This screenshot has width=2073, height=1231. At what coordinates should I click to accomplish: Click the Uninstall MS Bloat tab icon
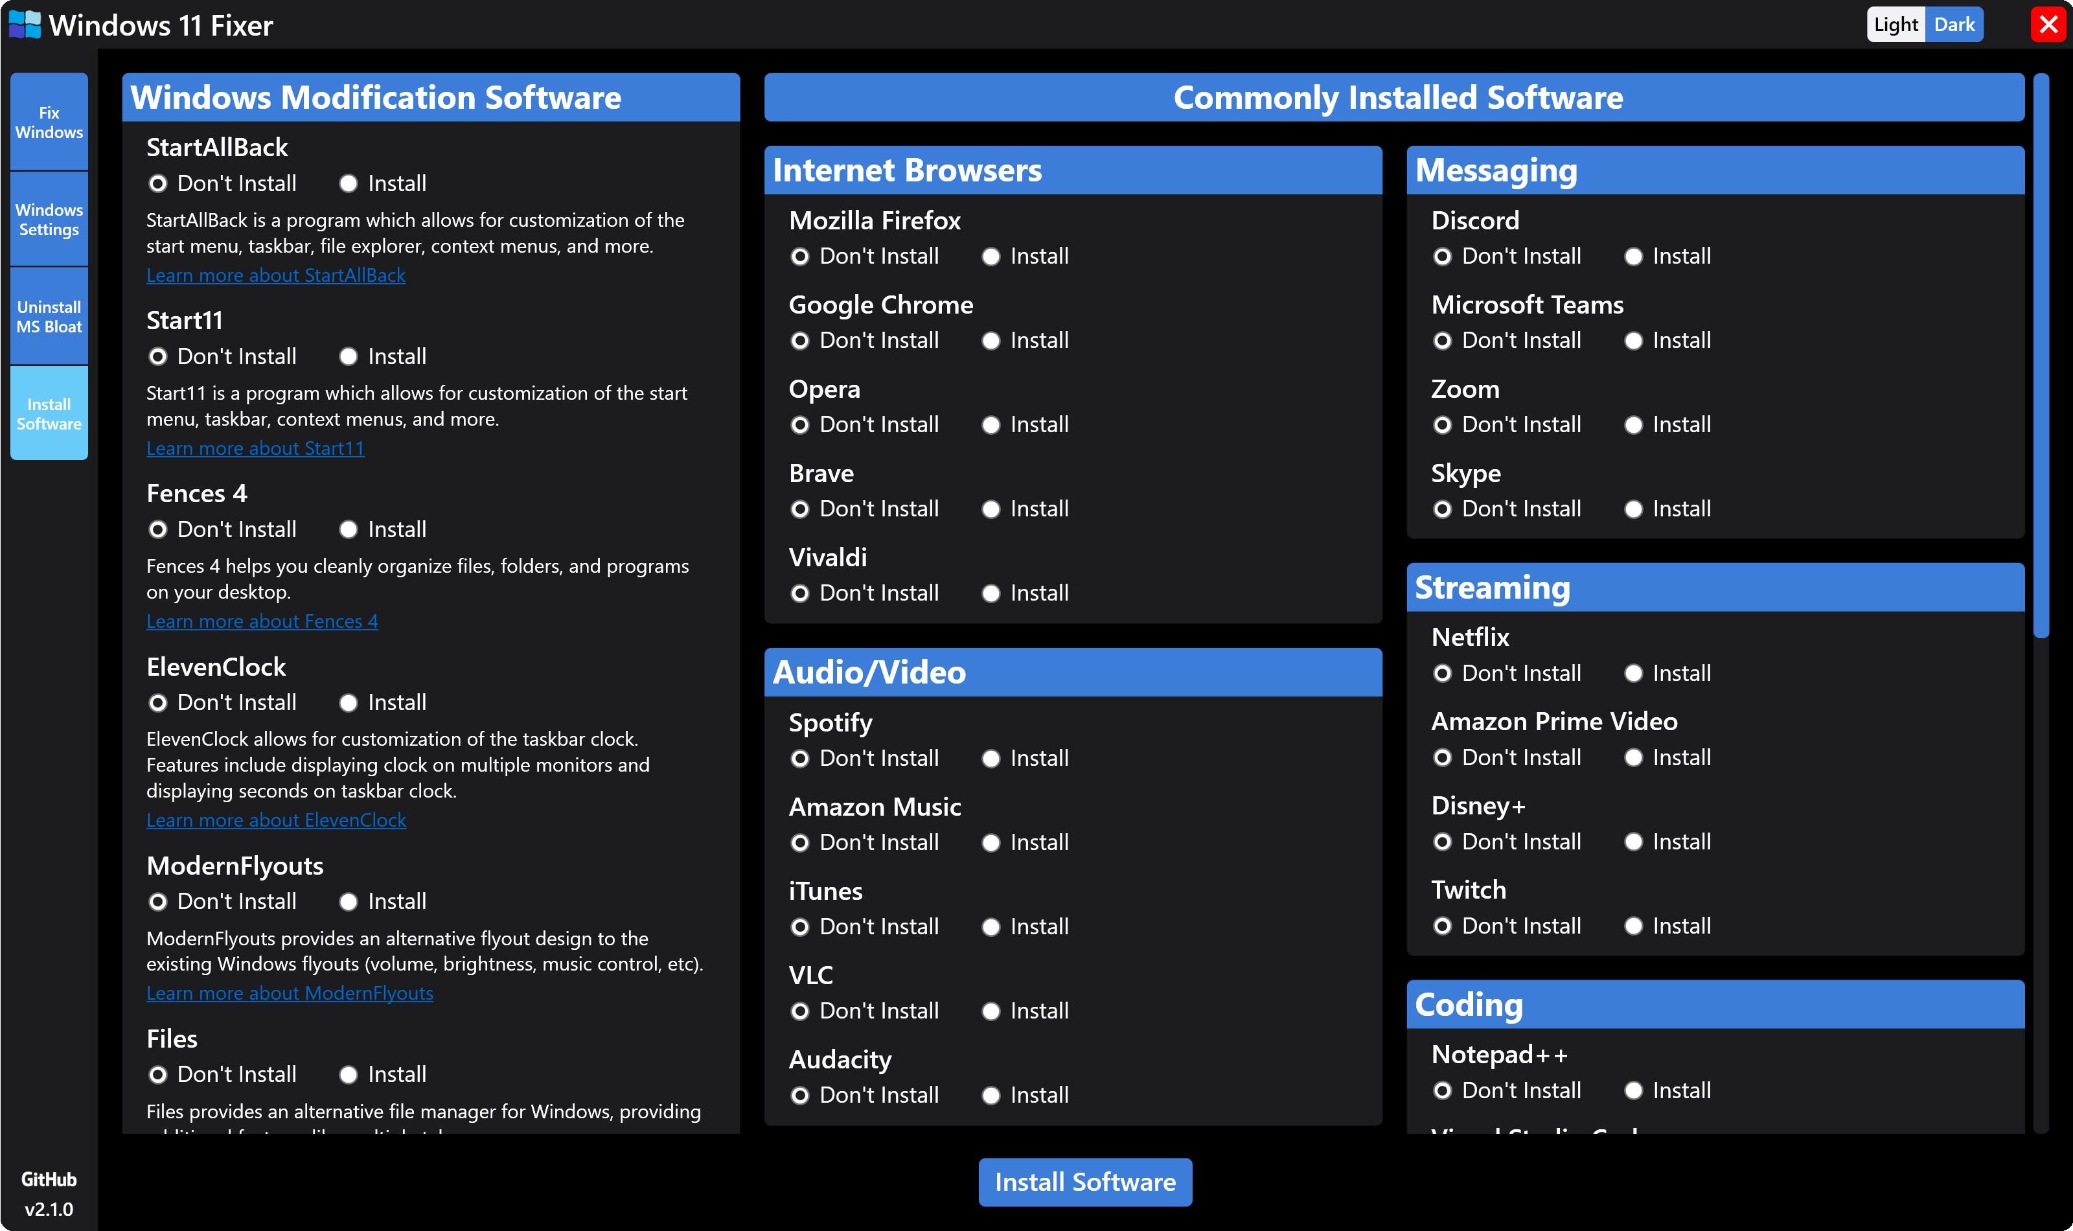point(49,318)
